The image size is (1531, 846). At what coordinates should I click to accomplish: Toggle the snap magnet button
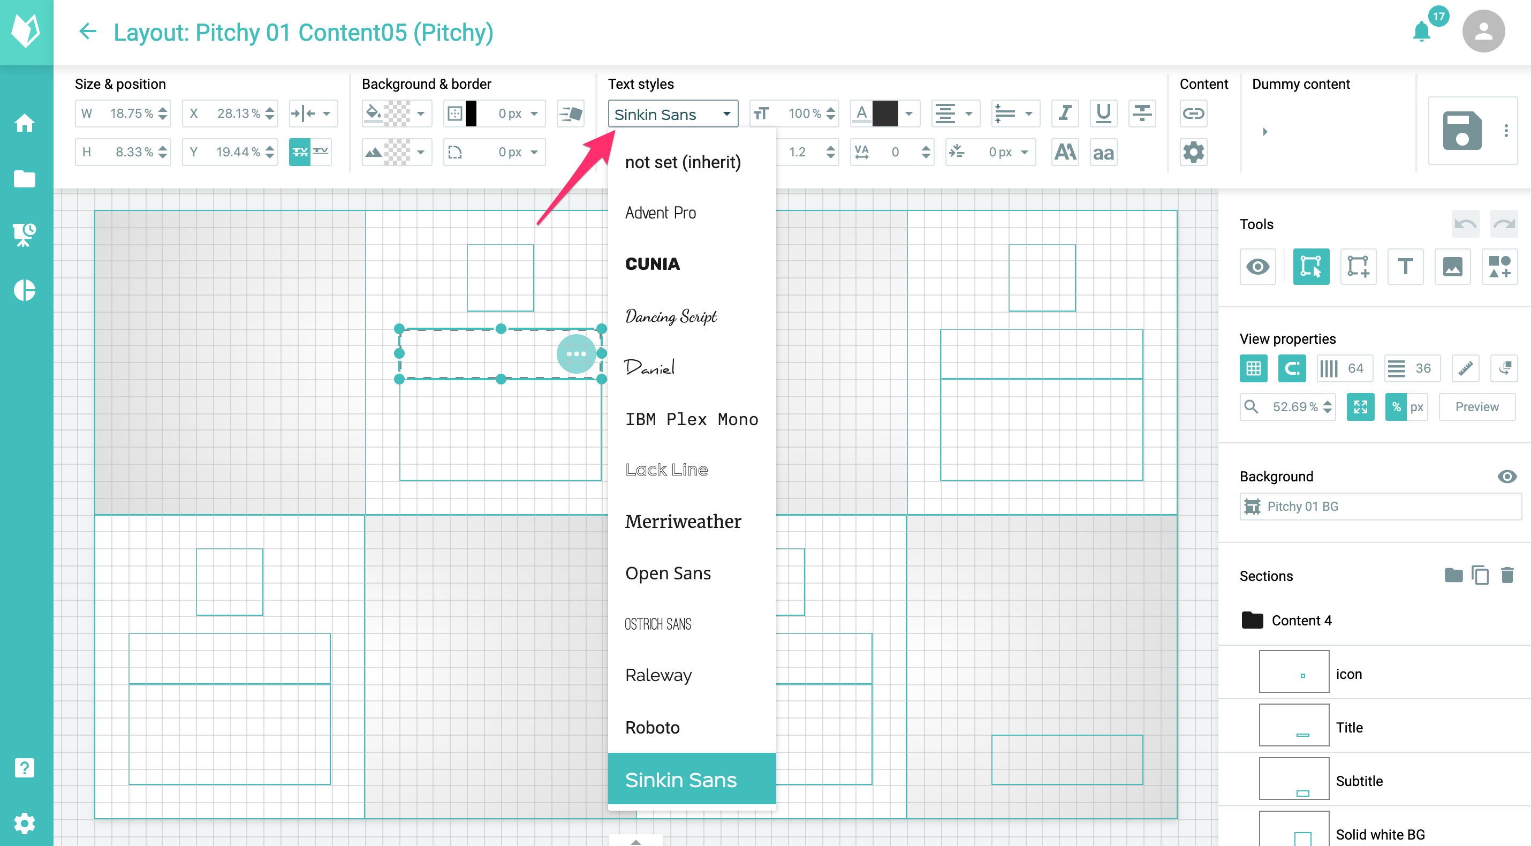coord(1292,368)
